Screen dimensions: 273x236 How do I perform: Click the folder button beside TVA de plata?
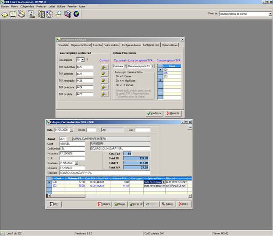[104, 94]
